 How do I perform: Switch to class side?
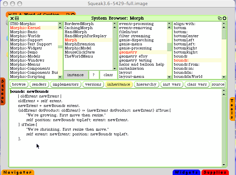pos(108,75)
